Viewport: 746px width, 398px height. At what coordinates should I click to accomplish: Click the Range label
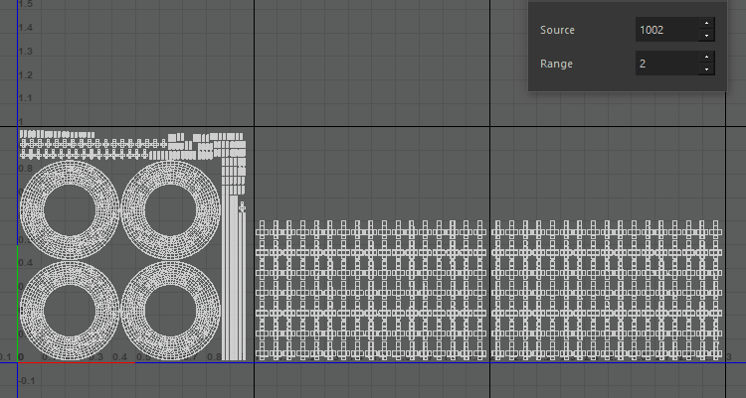(555, 64)
